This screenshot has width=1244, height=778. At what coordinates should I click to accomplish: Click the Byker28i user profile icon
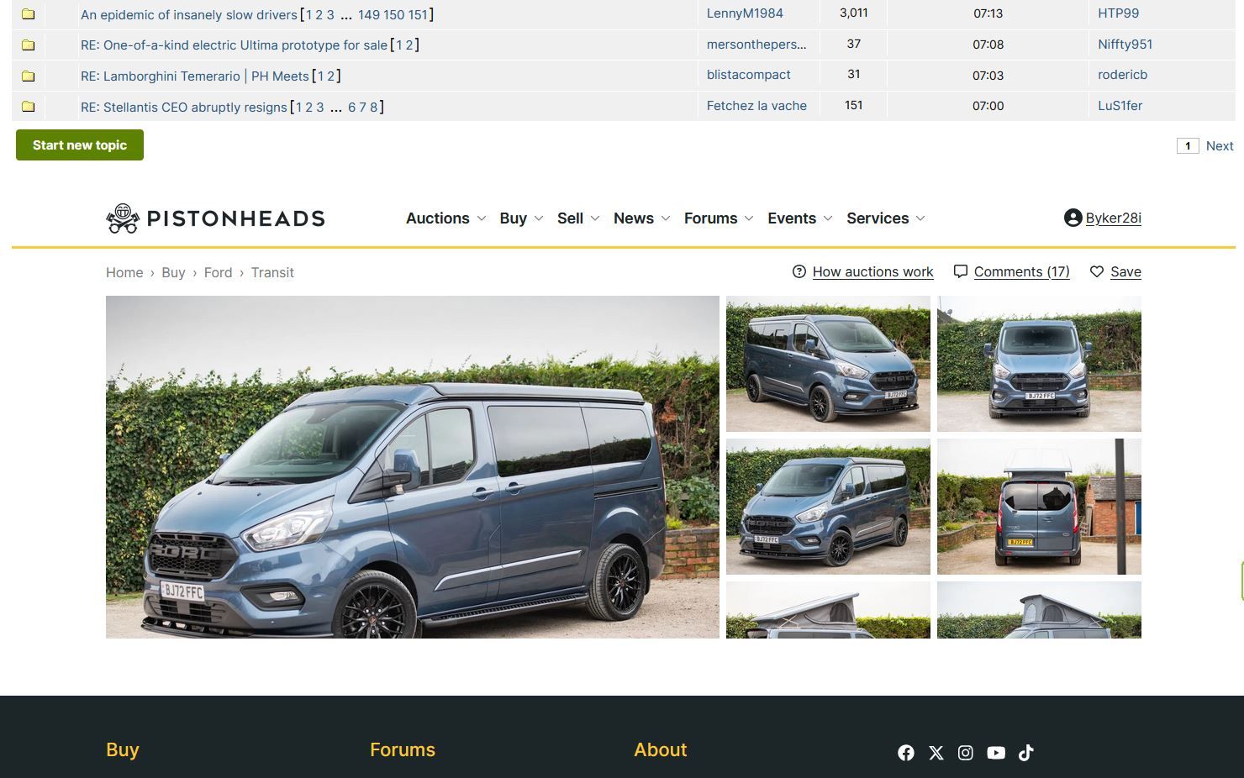(1073, 218)
